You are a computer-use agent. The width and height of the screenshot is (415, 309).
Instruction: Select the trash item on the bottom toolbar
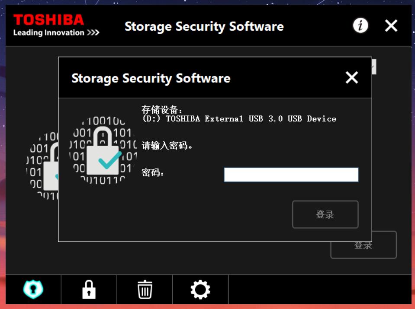(x=145, y=290)
